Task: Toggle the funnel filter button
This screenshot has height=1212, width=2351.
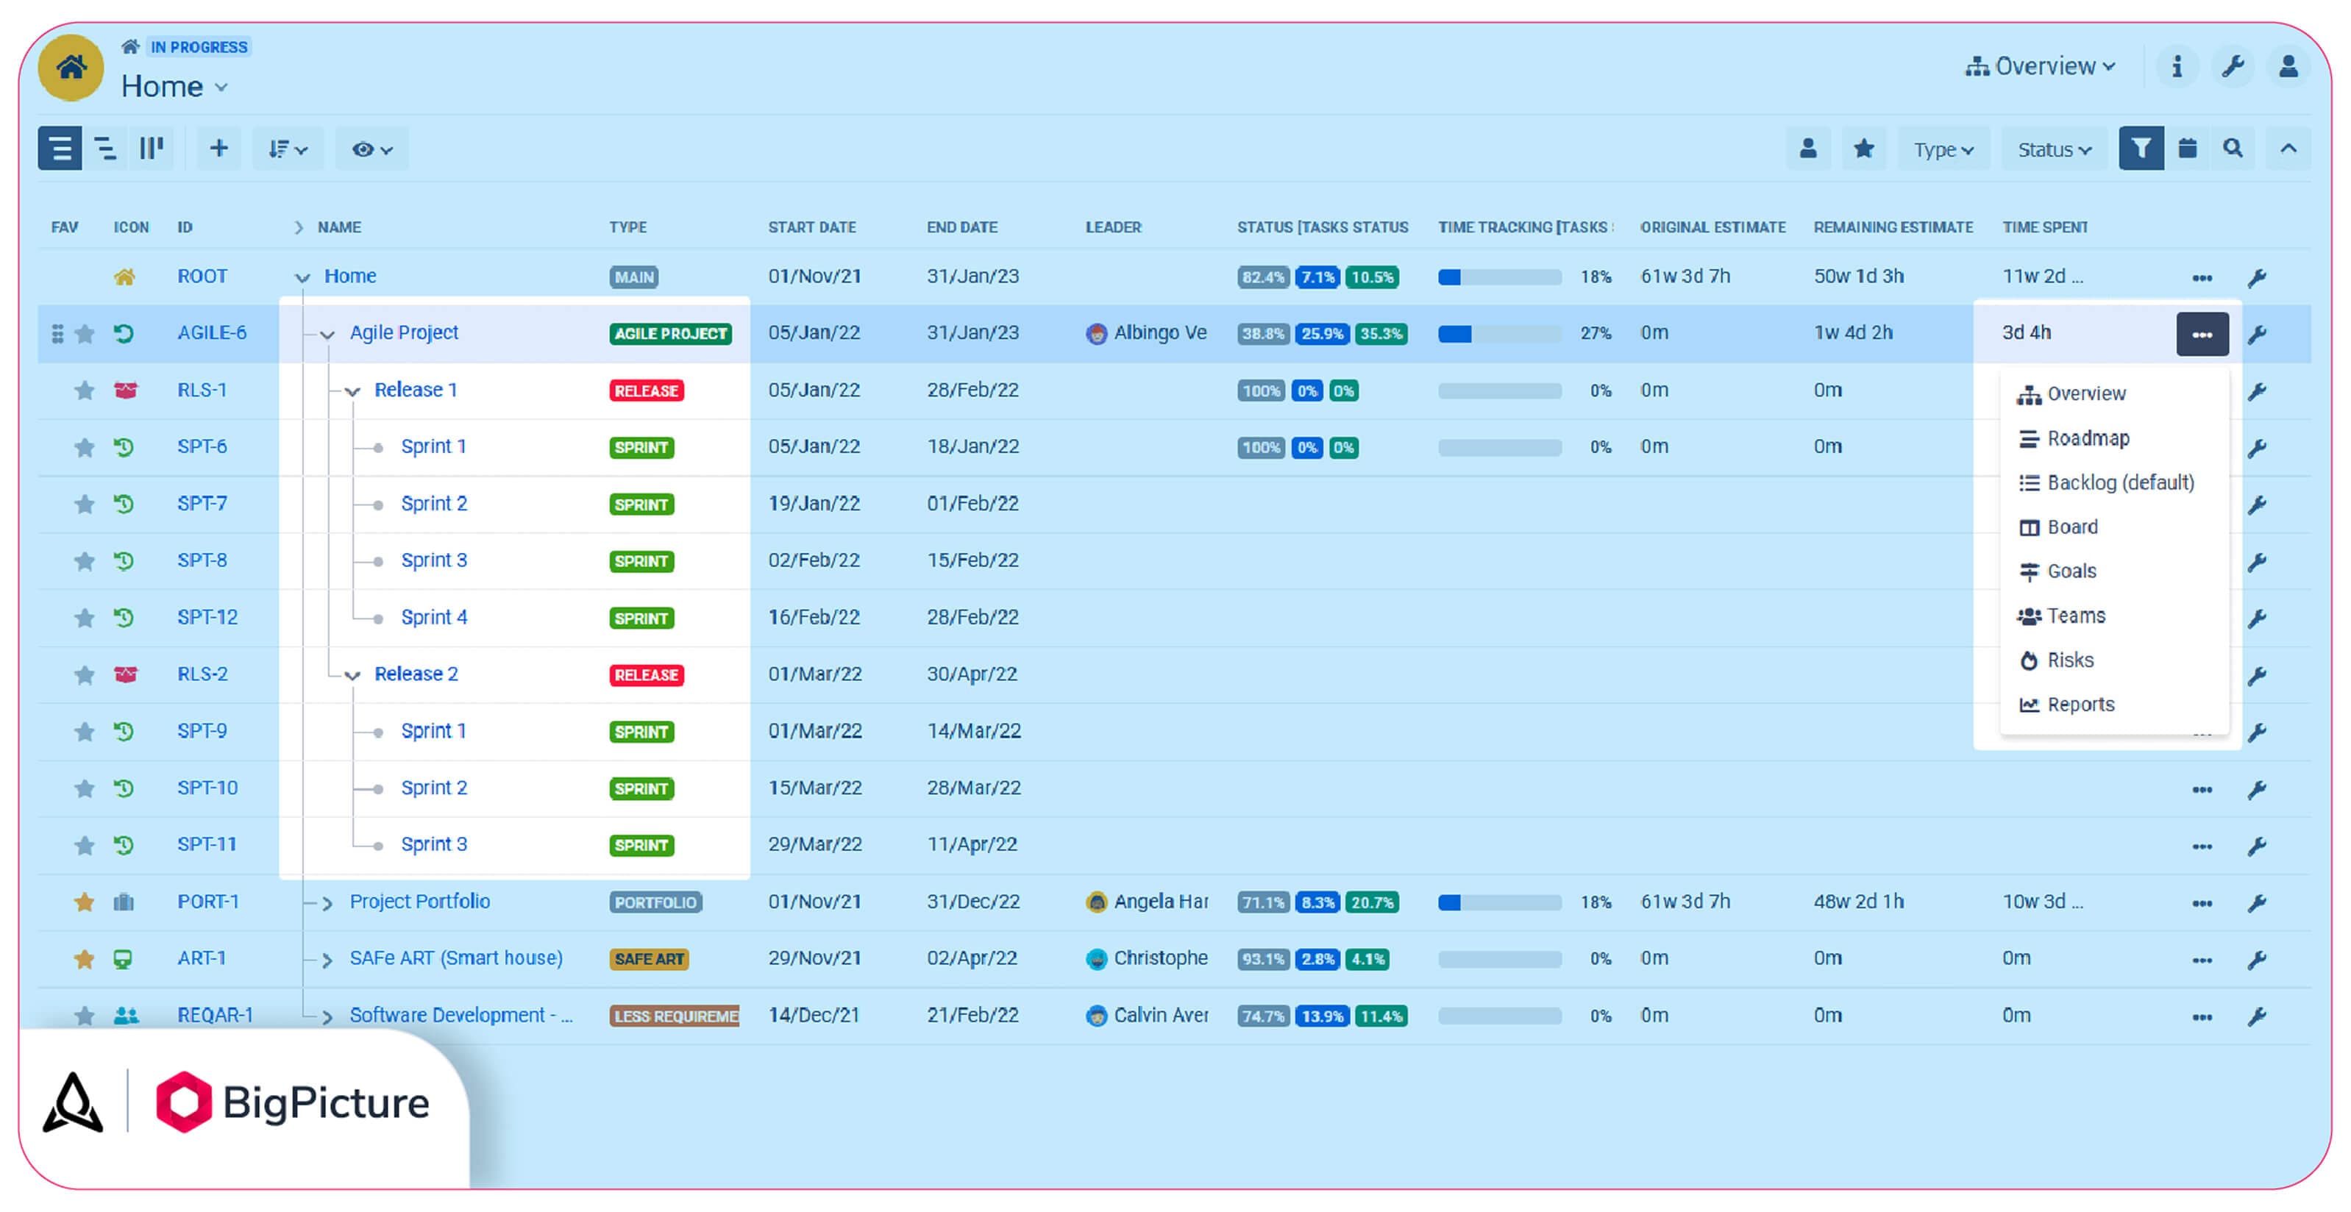Action: pyautogui.click(x=2141, y=148)
